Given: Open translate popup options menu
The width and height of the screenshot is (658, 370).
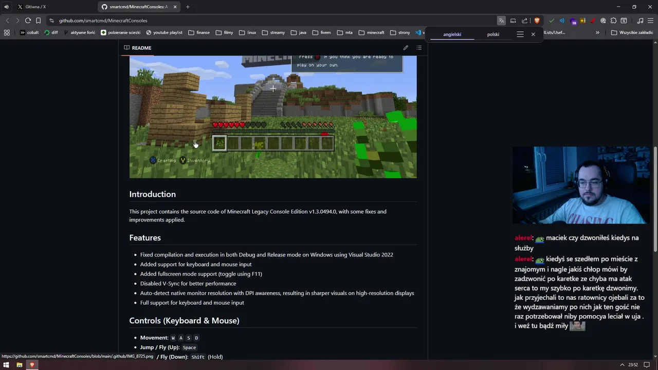Looking at the screenshot, I should click(520, 34).
